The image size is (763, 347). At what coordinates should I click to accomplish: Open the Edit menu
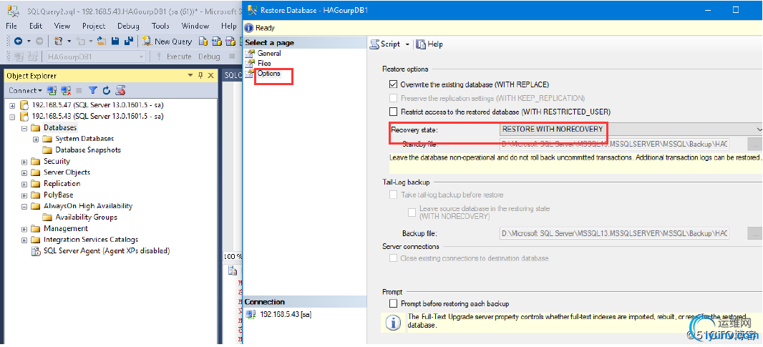(x=36, y=26)
